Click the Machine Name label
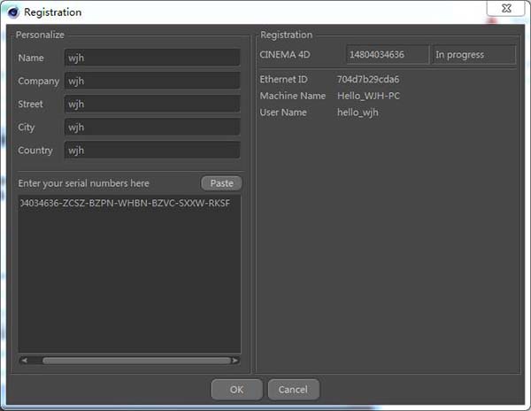 pos(293,96)
